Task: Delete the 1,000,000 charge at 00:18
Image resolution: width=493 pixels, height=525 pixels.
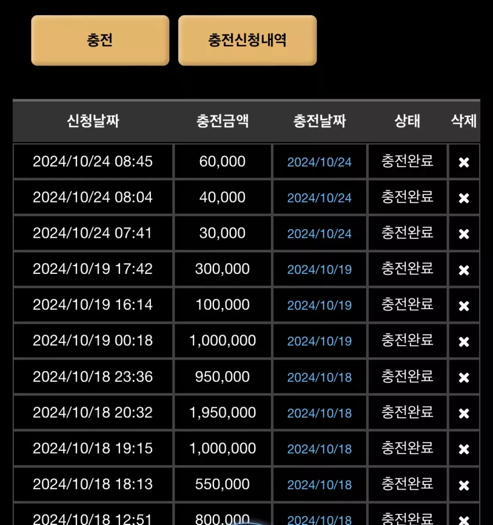Action: coord(464,342)
